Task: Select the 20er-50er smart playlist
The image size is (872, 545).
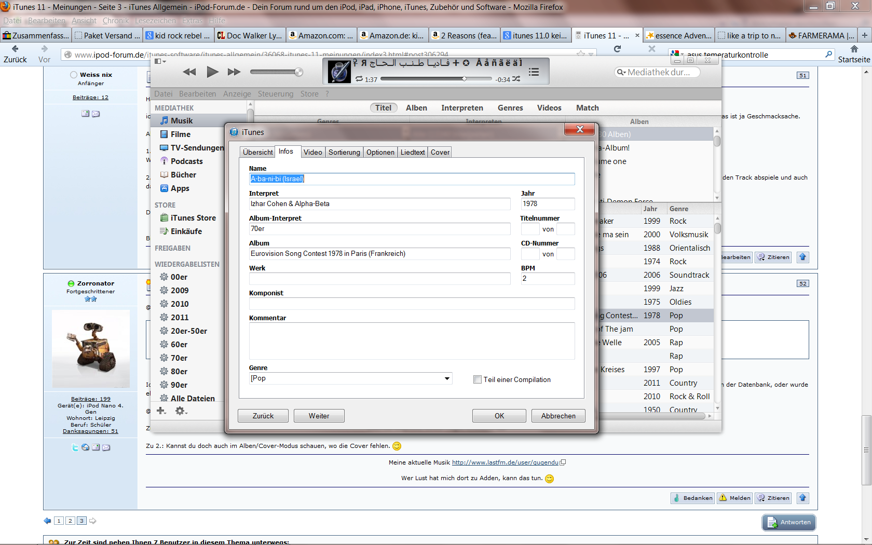Action: pos(188,331)
